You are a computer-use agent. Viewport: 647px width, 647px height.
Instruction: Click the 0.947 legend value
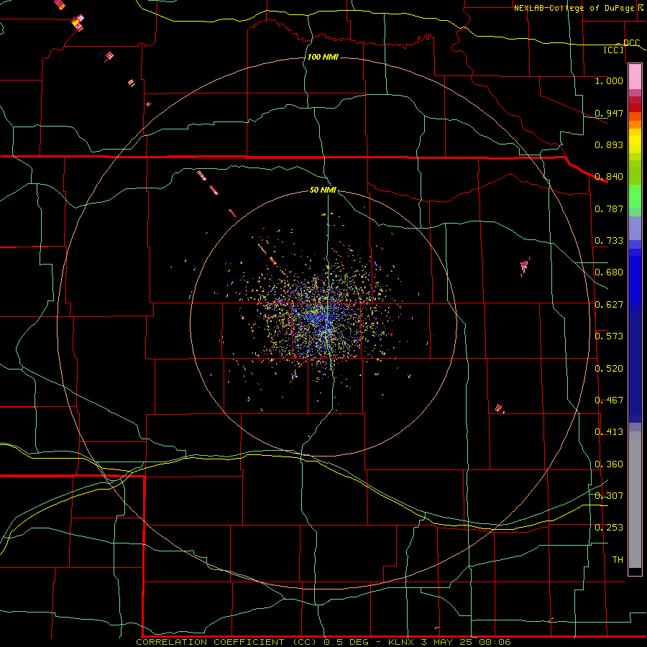609,113
